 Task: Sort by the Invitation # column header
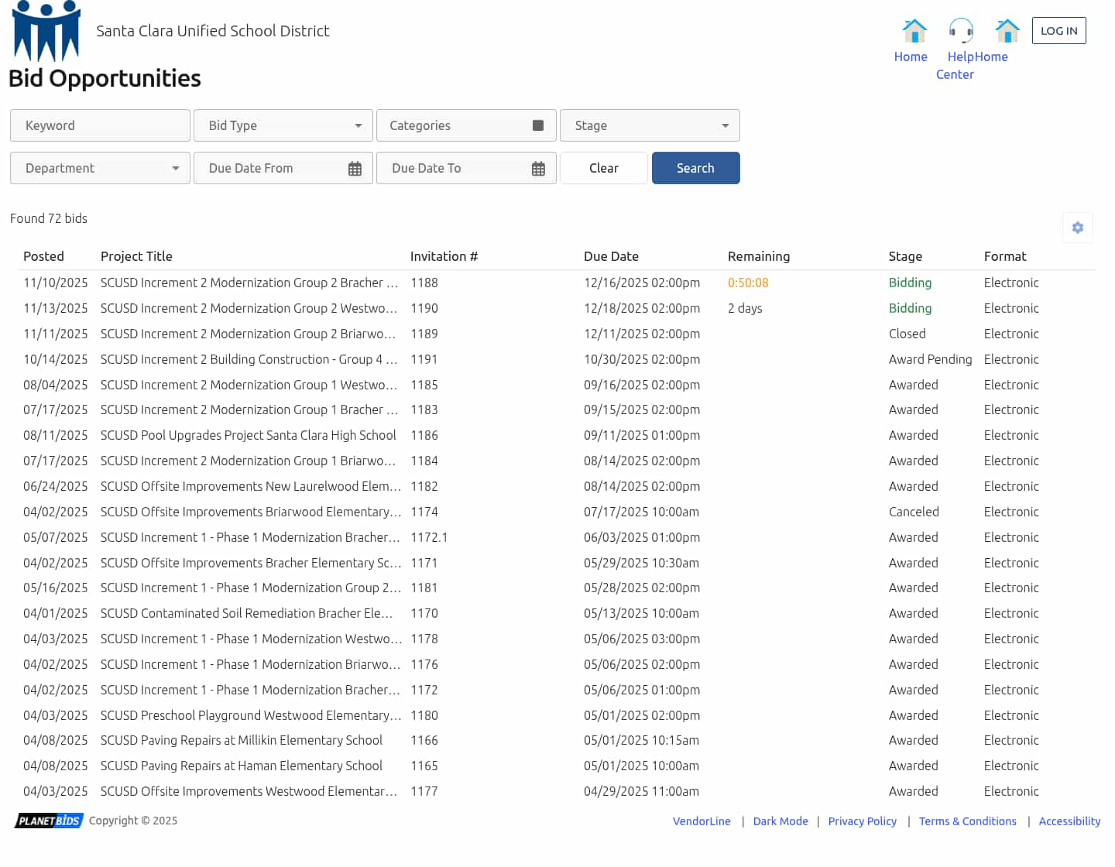point(444,256)
